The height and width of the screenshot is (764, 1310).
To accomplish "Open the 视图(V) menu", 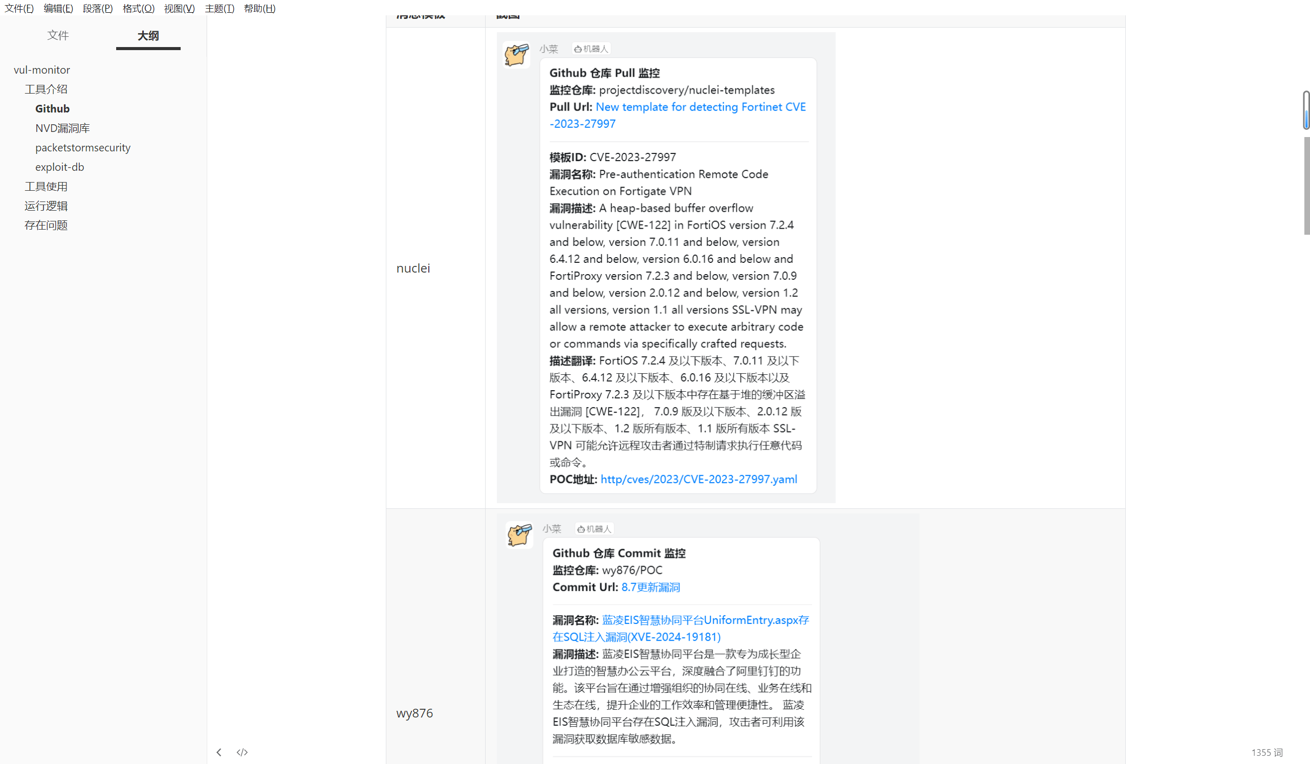I will (x=179, y=8).
